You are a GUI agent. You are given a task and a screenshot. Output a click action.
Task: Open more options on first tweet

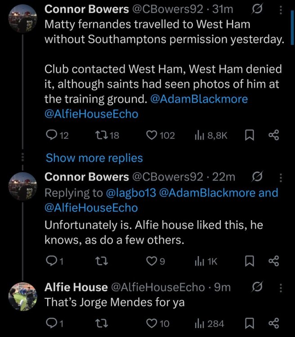click(x=281, y=9)
